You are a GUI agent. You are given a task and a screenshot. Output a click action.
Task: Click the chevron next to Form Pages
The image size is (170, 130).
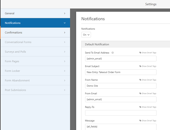tap(65, 61)
